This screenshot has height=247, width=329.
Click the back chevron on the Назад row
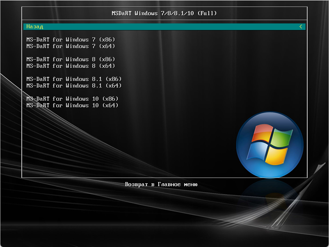[301, 27]
